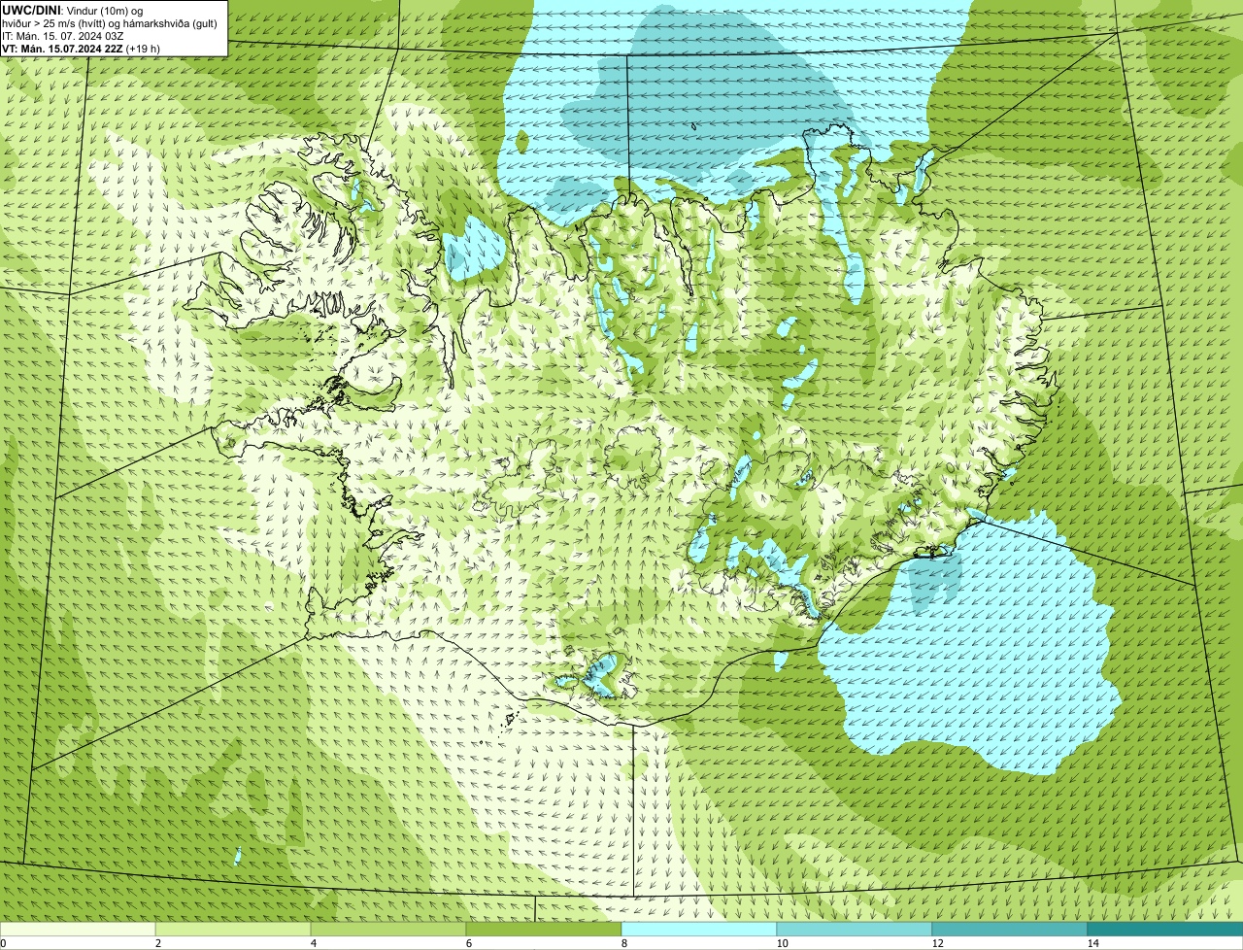Click the 2–4 m/s light green swatch
Screen dimensions: 1243x950
[x=233, y=929]
